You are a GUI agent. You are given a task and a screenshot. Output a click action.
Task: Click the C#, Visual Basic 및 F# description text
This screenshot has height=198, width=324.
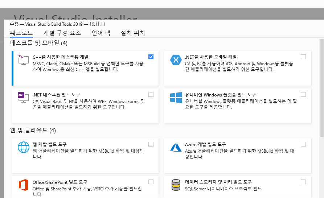click(89, 104)
